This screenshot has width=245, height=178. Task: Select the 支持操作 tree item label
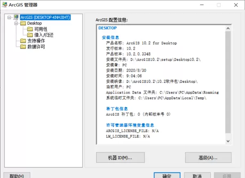click(36, 41)
